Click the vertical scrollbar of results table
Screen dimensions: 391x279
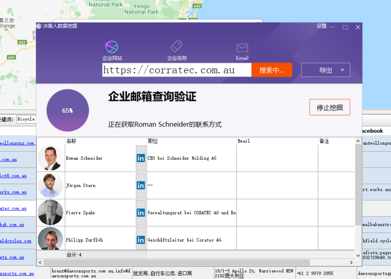[358, 195]
